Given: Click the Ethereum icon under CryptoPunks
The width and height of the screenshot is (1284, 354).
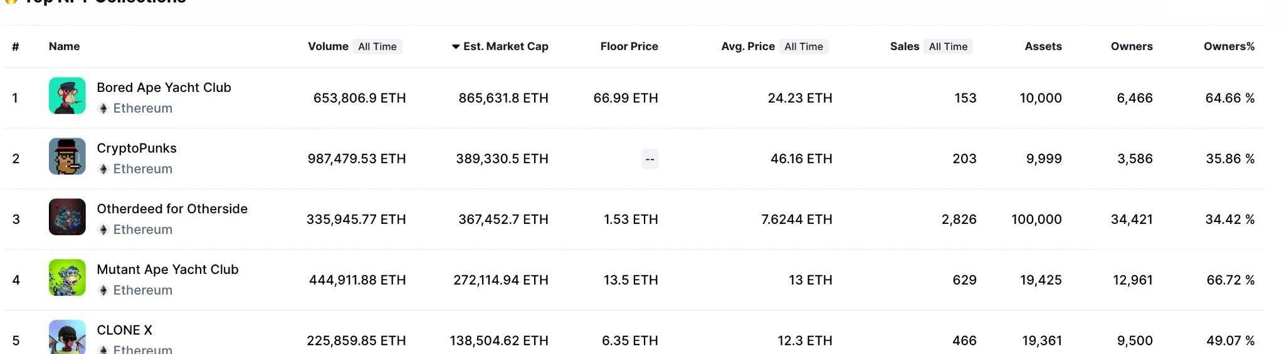Looking at the screenshot, I should (x=103, y=169).
